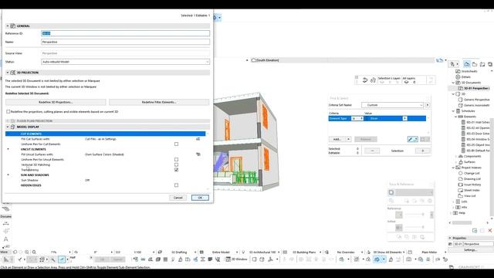Click the camera icon in bottom right toolbar
This screenshot has height=278, width=494.
408,259
